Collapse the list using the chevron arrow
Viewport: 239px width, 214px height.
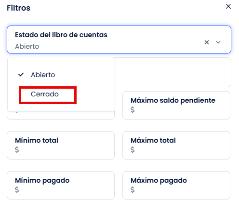[218, 42]
